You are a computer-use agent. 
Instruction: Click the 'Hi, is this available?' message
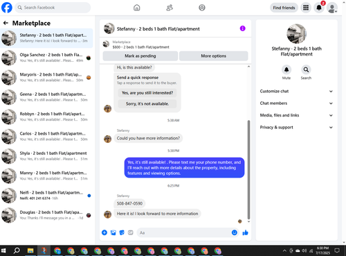coord(134,67)
